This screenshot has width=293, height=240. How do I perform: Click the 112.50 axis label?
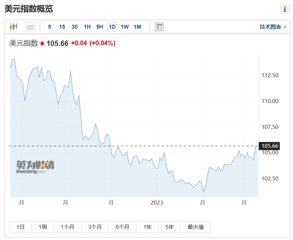click(270, 75)
